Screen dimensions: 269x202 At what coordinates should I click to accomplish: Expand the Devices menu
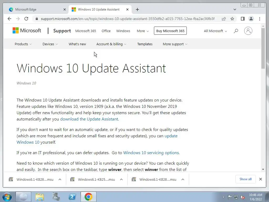point(50,44)
